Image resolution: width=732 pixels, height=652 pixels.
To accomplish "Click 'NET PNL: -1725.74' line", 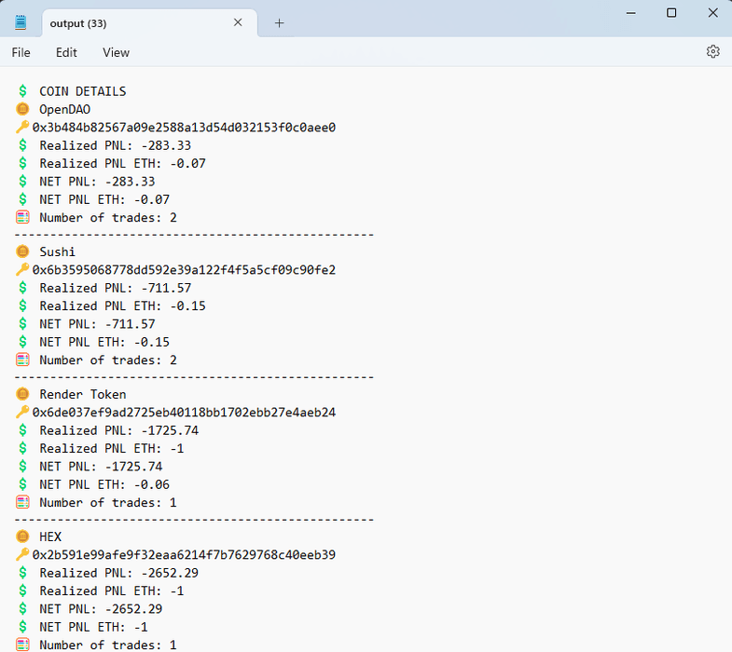I will point(101,467).
